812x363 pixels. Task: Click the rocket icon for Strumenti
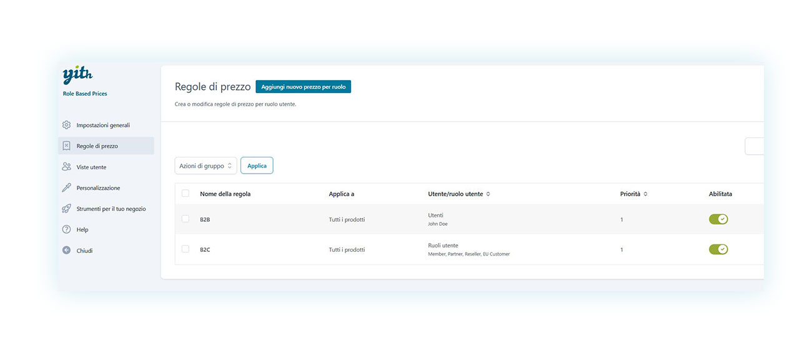[x=67, y=209]
